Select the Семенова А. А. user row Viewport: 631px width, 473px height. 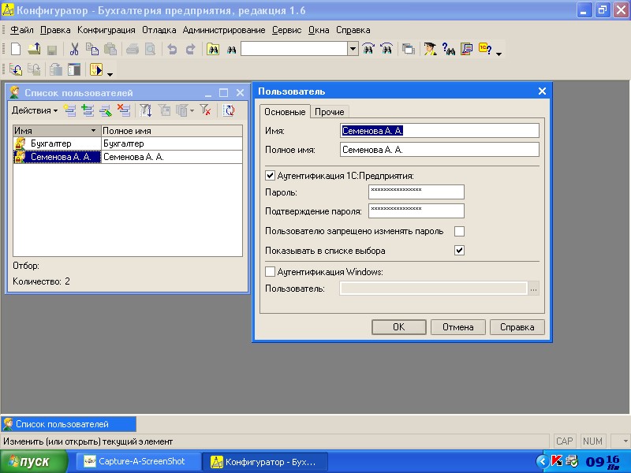pos(128,157)
